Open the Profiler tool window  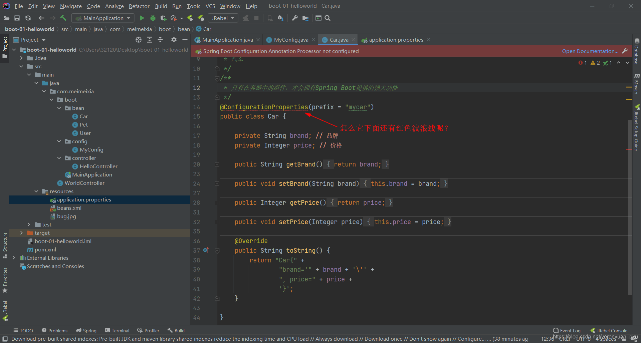click(x=148, y=330)
